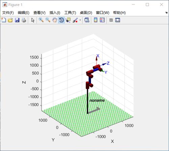Click the New Figure icon
The image size is (169, 151).
(x=4, y=20)
